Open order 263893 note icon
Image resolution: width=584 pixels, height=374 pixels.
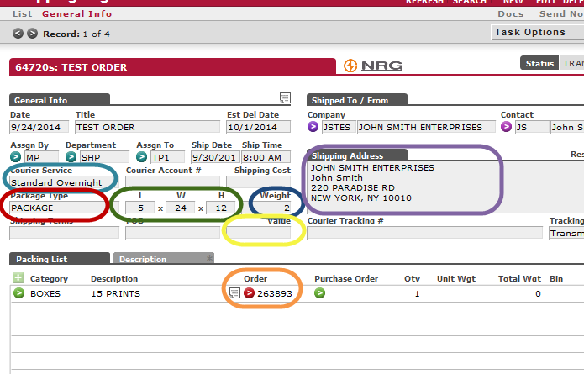point(234,293)
